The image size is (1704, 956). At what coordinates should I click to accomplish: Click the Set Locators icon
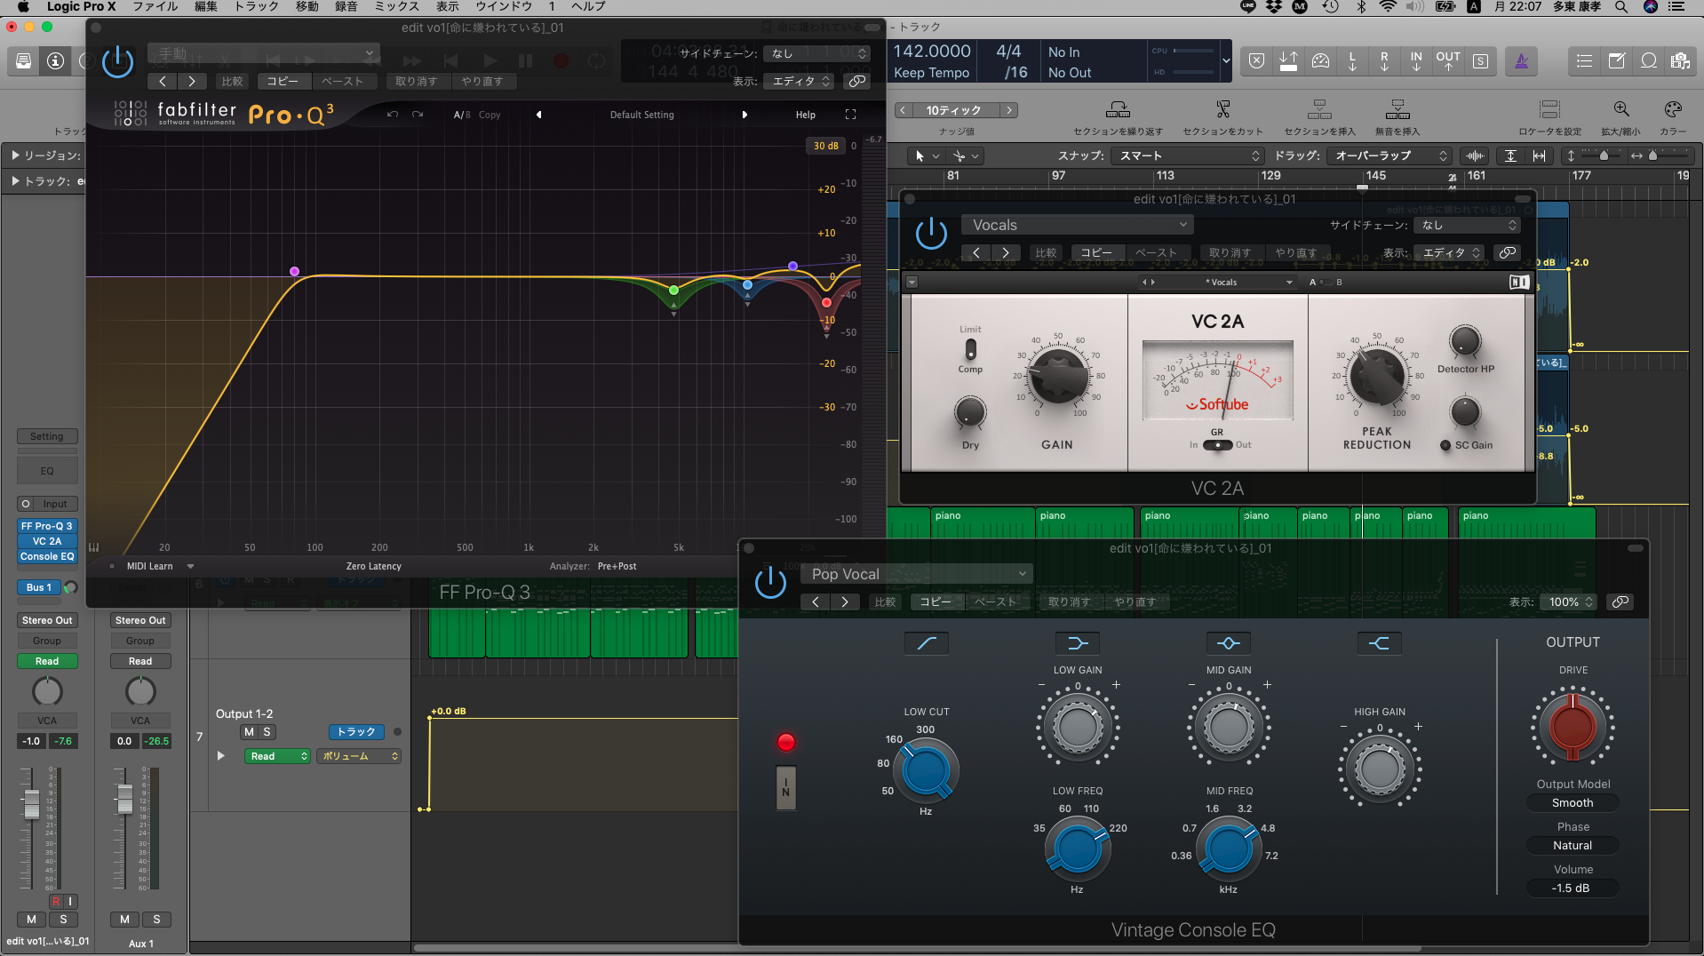(1550, 109)
